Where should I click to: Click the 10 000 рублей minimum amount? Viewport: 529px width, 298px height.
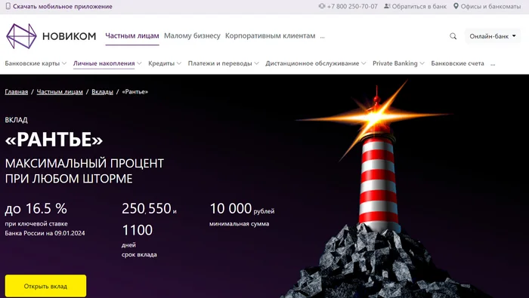242,209
